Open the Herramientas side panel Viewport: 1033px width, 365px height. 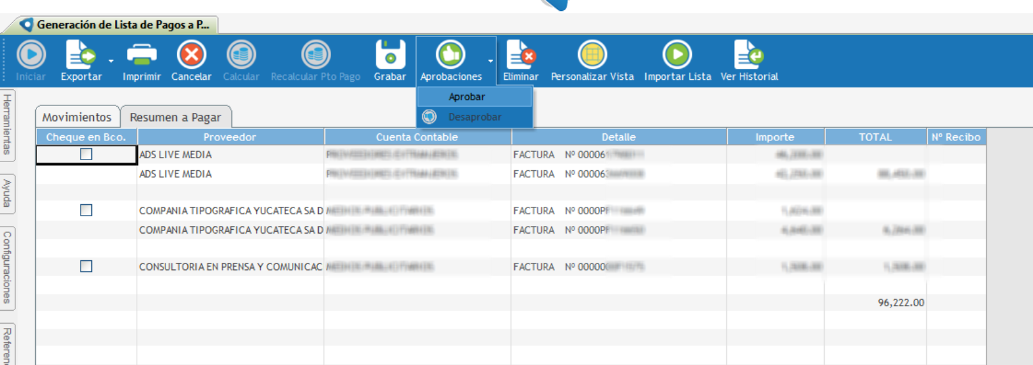(x=7, y=124)
